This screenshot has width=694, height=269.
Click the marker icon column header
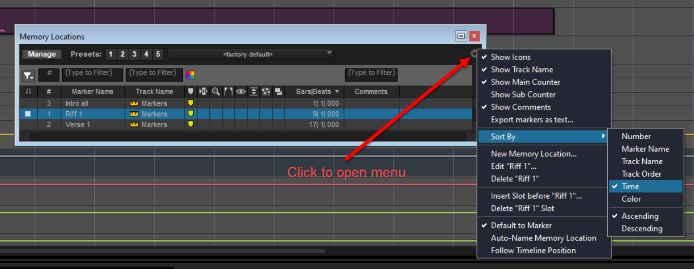[x=190, y=92]
